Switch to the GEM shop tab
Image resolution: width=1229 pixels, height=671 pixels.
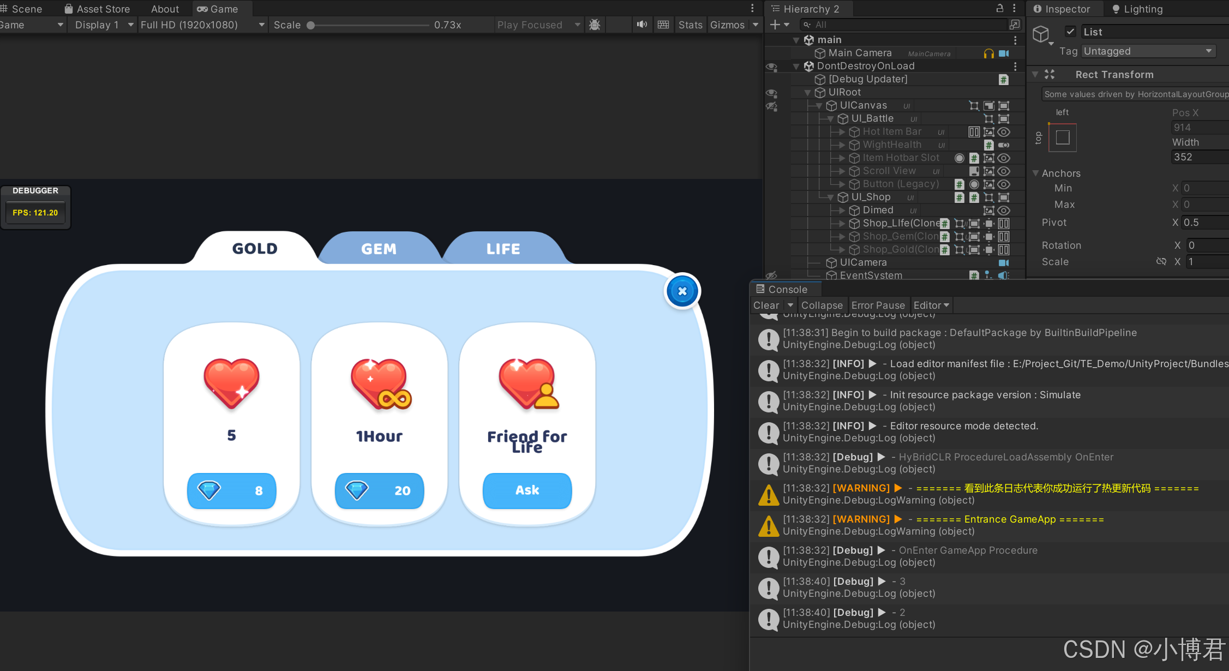[x=379, y=249]
